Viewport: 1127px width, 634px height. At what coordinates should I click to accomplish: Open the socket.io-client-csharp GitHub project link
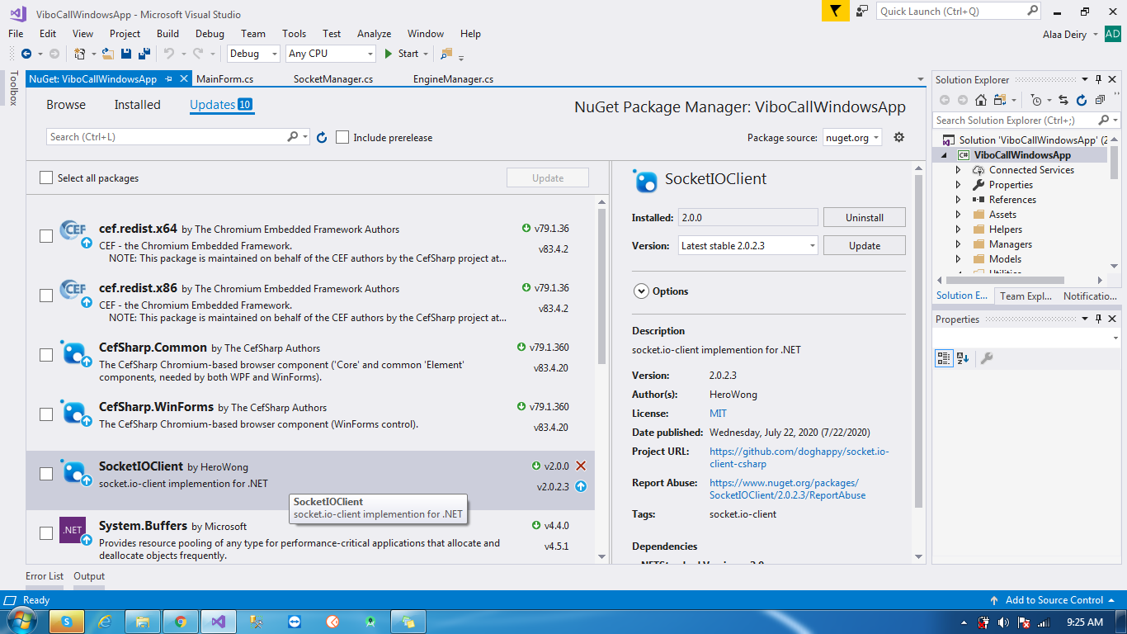799,457
